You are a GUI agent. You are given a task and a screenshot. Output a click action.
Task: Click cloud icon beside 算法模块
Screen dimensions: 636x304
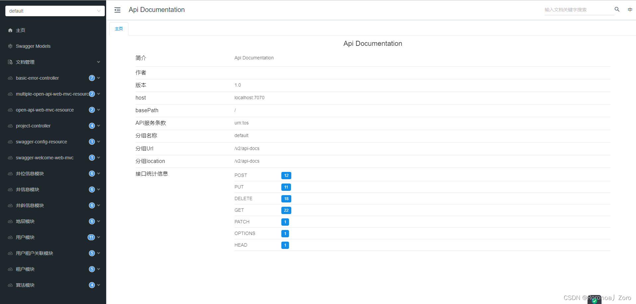[x=10, y=285]
